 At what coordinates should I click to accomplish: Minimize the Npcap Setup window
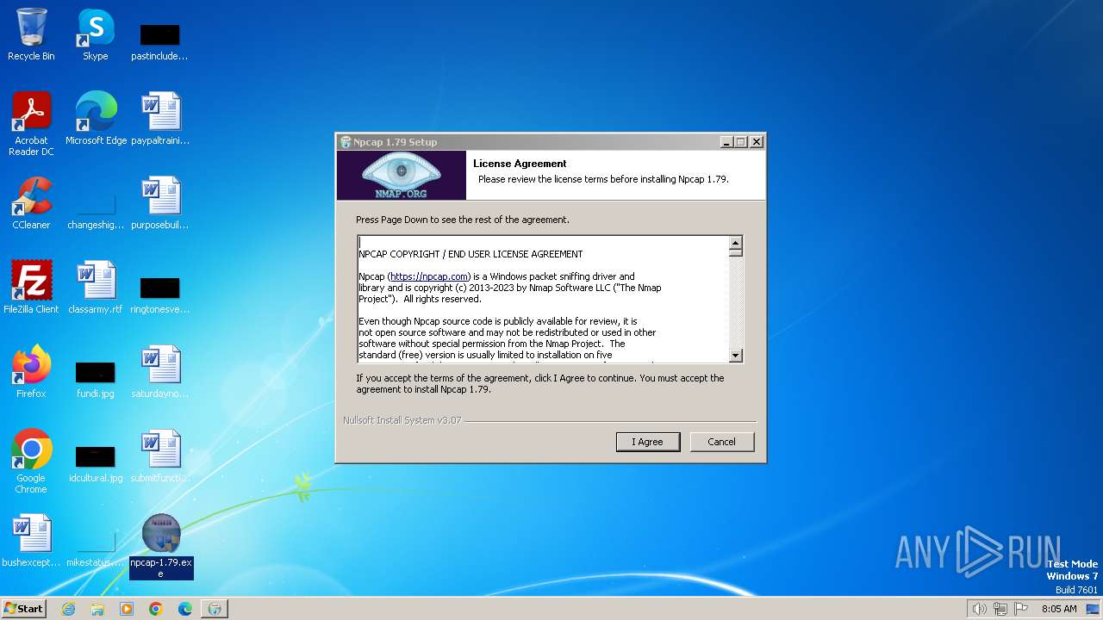726,142
